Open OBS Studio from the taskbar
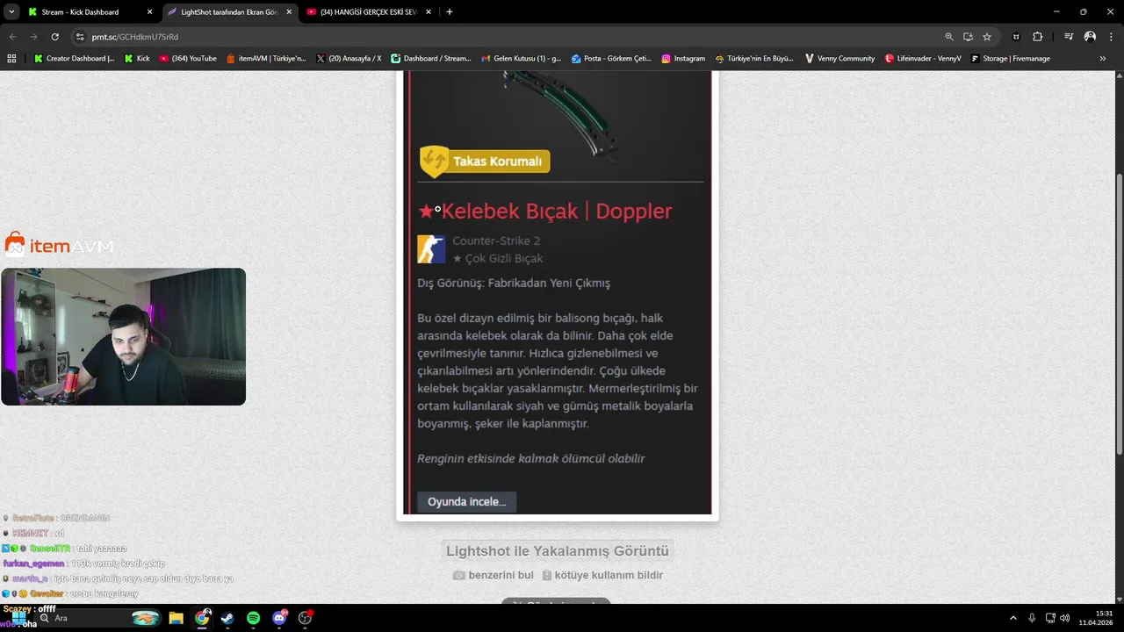Viewport: 1124px width, 632px height. point(306,618)
